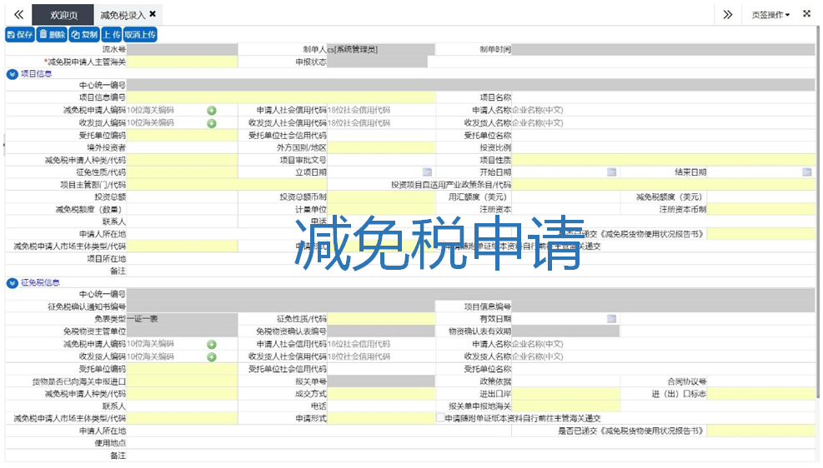Click the 保存 save button

coord(20,35)
